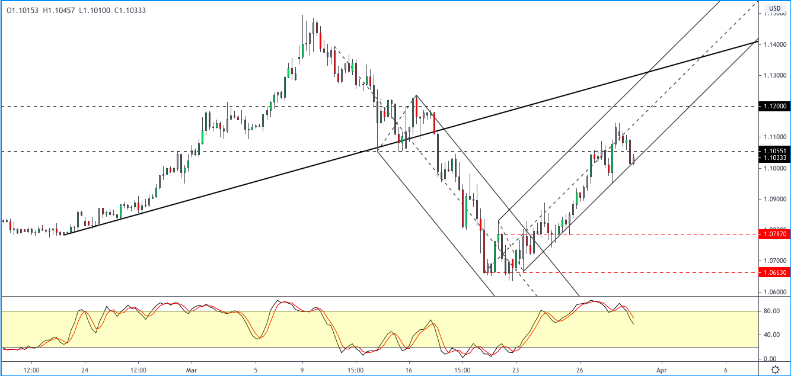Click the 1.07000 price axis label
Viewport: 791px width, 376px height.
coord(774,261)
